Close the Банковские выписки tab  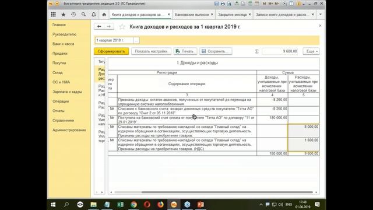212,15
